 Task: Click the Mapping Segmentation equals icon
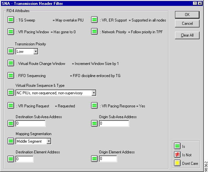[10, 141]
